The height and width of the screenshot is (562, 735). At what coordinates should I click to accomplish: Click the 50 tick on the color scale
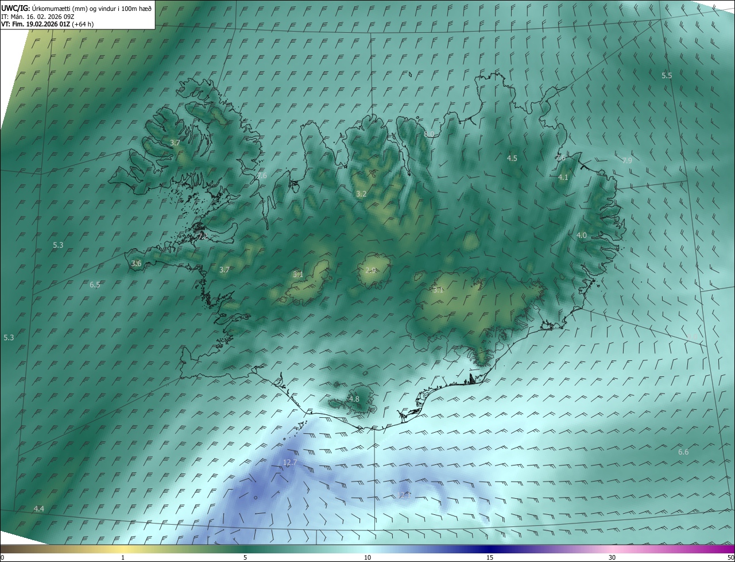click(730, 557)
